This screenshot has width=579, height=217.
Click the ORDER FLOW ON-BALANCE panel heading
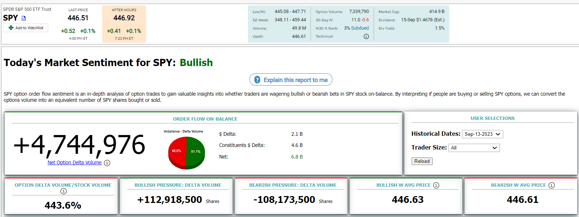pos(205,119)
